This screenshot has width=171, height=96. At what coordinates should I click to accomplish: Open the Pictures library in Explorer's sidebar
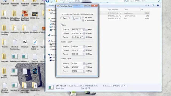coord(52,27)
